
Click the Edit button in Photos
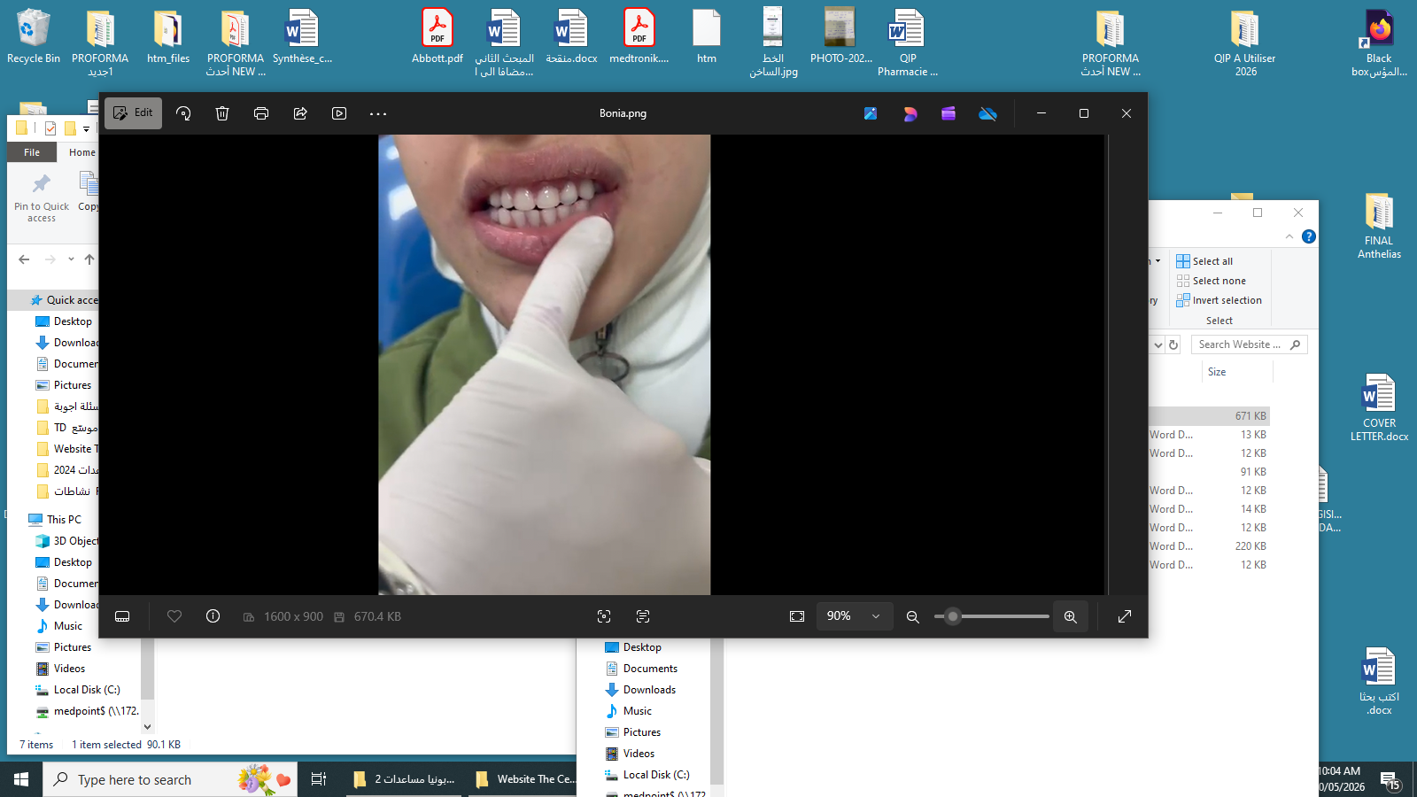point(134,113)
